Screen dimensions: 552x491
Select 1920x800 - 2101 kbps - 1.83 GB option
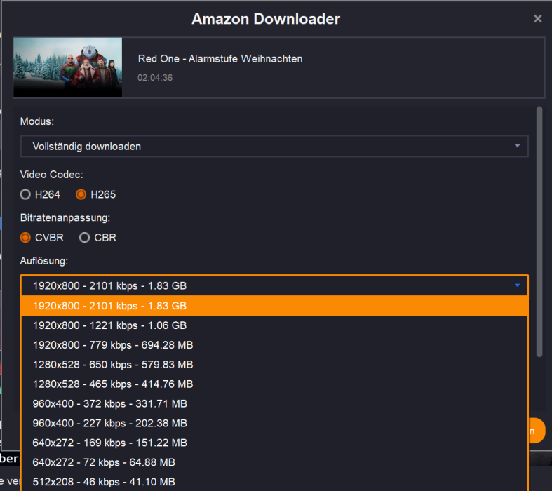(274, 306)
